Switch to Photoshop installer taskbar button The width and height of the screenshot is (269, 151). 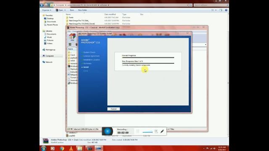tap(99, 148)
